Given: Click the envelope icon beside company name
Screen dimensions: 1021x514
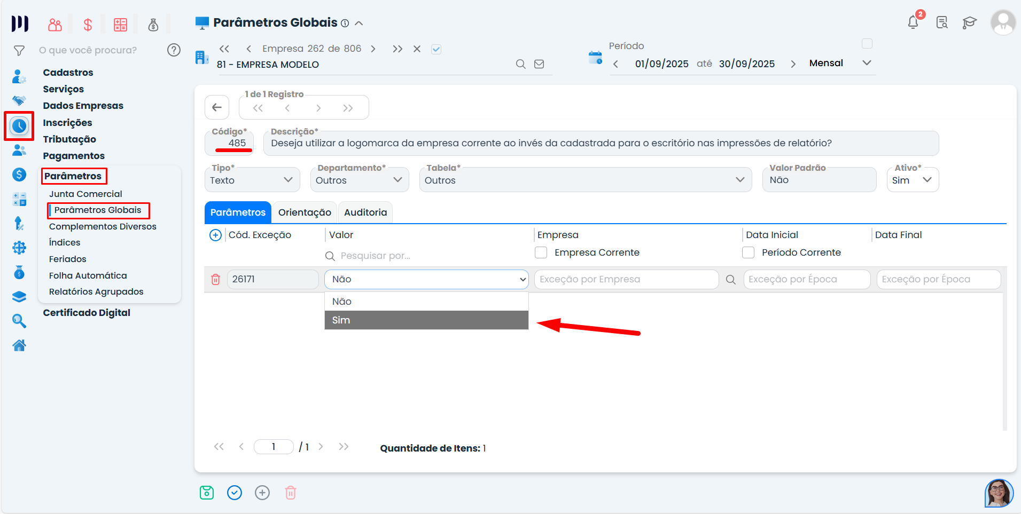Looking at the screenshot, I should [x=539, y=64].
